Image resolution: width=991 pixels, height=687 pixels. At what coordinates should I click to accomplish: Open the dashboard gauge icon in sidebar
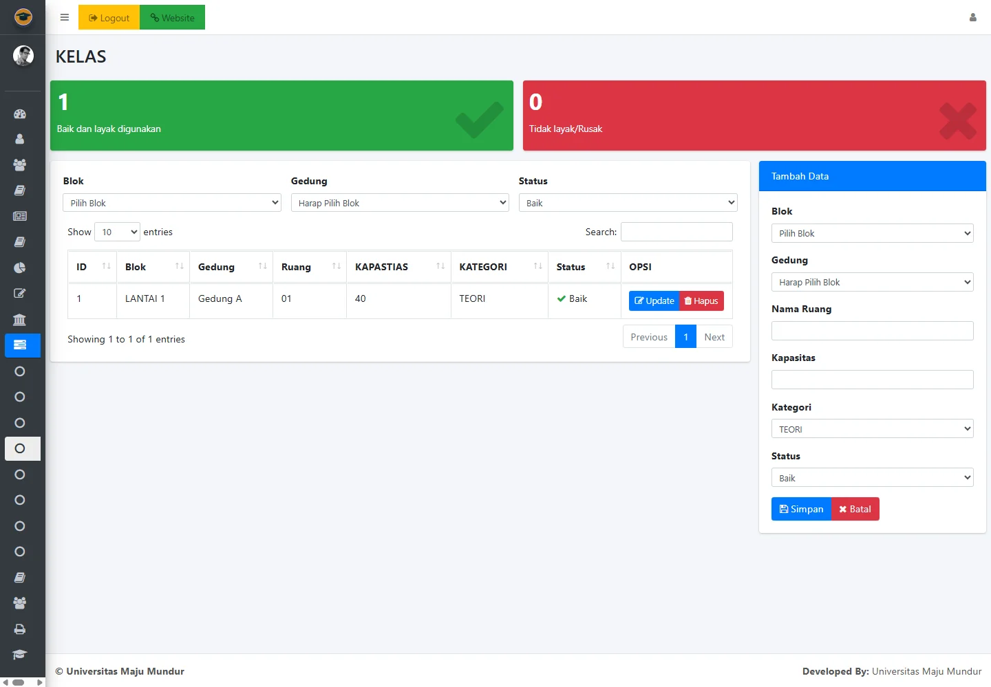pyautogui.click(x=20, y=114)
